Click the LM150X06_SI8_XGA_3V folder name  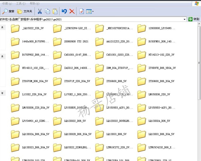click(x=36, y=108)
